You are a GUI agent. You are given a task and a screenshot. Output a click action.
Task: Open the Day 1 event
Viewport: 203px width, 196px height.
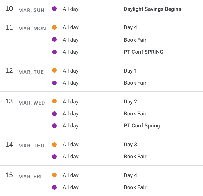(130, 71)
